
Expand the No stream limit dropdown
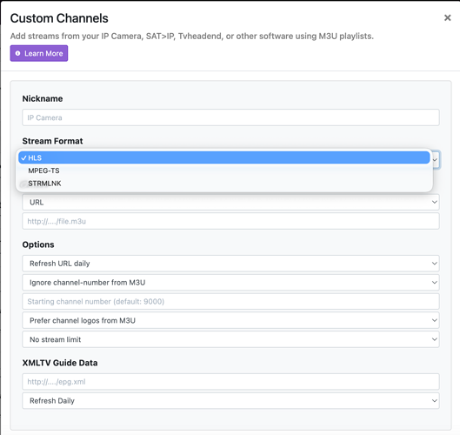[230, 339]
